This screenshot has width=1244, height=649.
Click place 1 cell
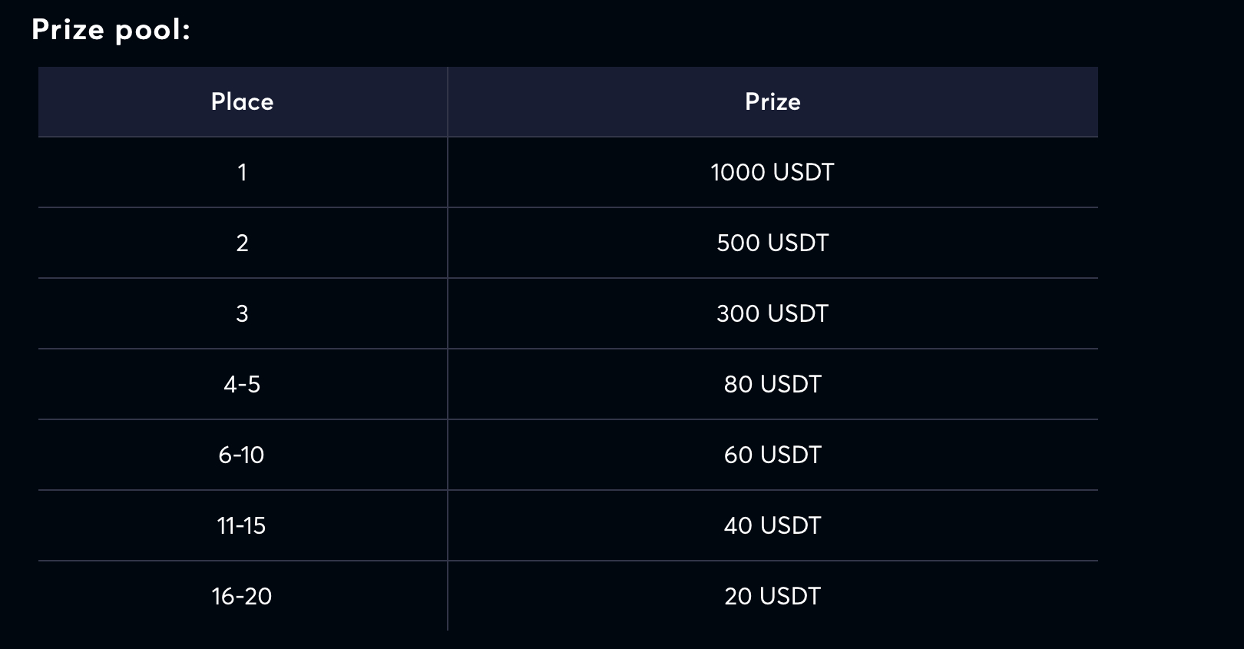tap(243, 173)
